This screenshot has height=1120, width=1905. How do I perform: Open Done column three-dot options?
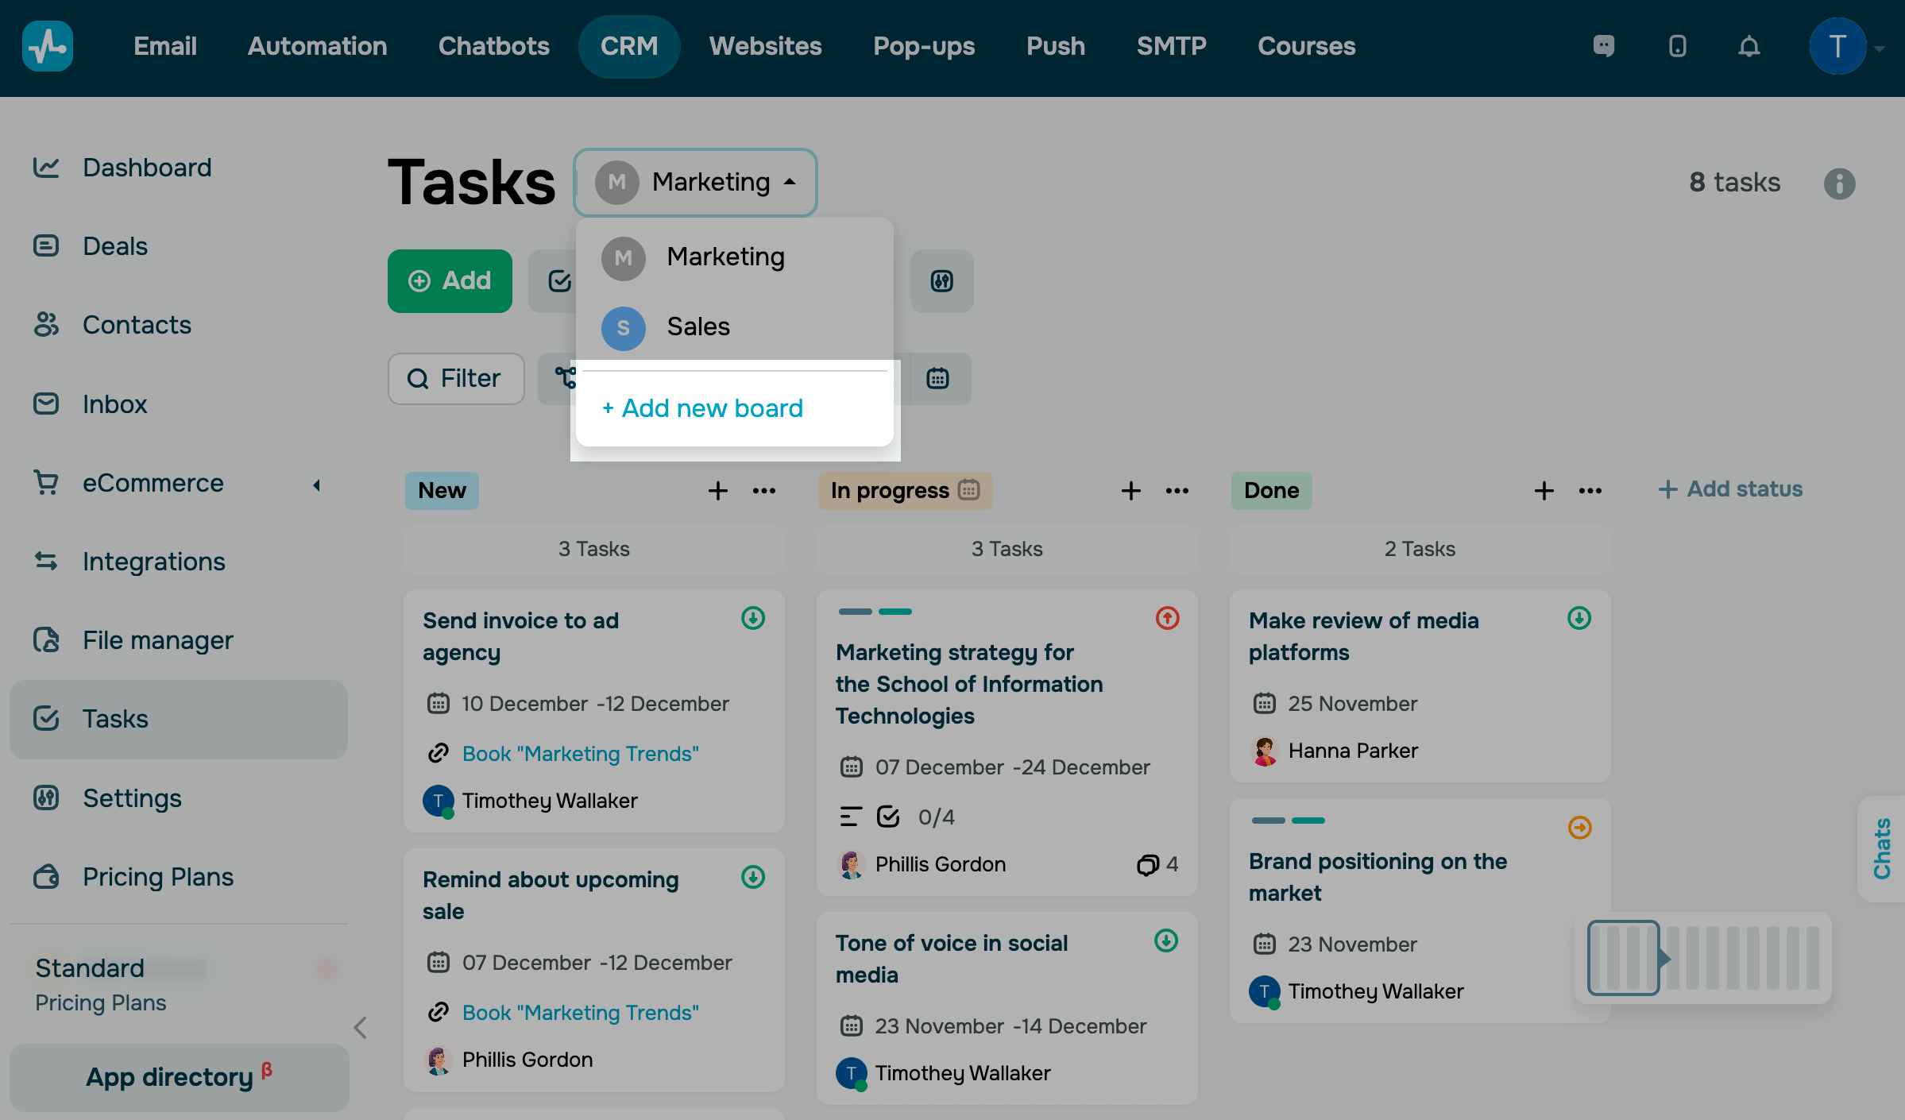1590,491
